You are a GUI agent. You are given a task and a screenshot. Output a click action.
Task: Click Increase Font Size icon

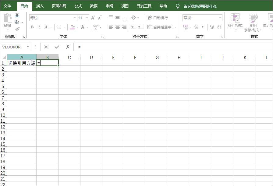tap(93, 18)
